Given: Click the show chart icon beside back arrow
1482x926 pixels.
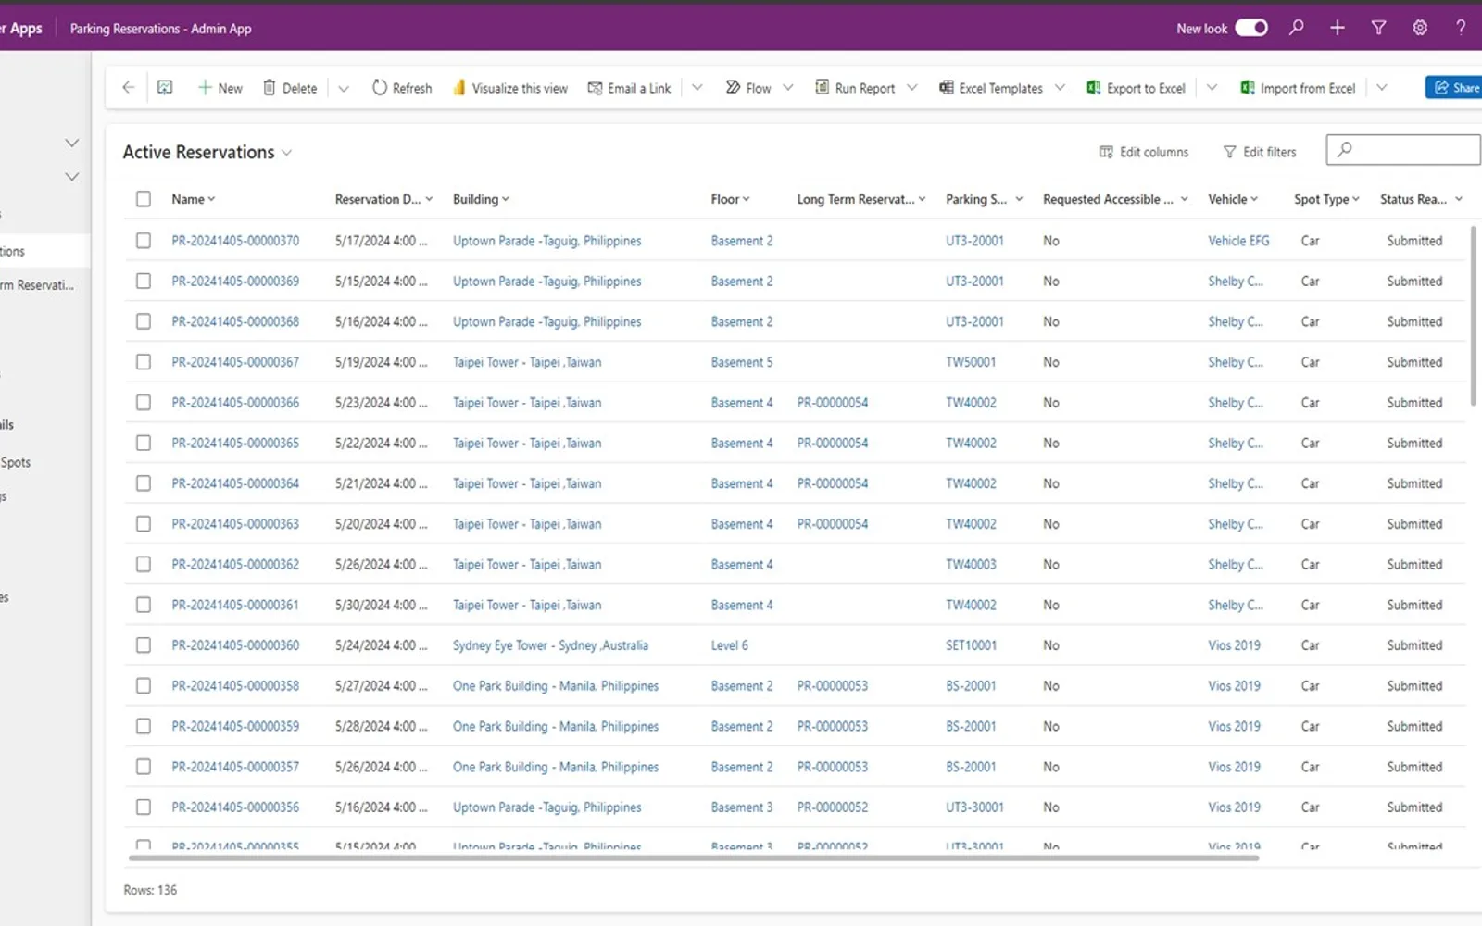Looking at the screenshot, I should (165, 88).
